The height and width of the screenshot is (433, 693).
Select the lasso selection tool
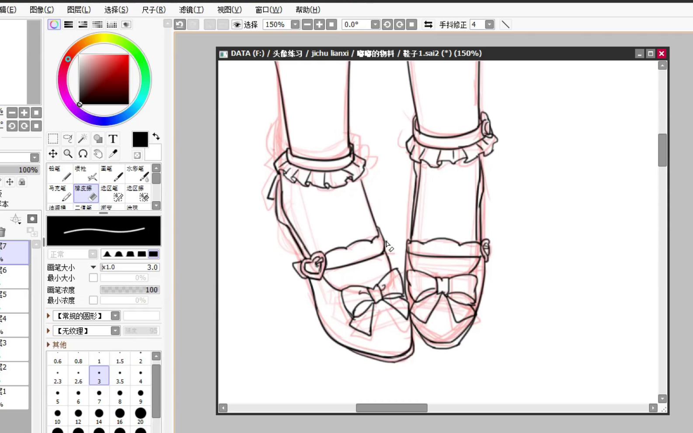(68, 139)
